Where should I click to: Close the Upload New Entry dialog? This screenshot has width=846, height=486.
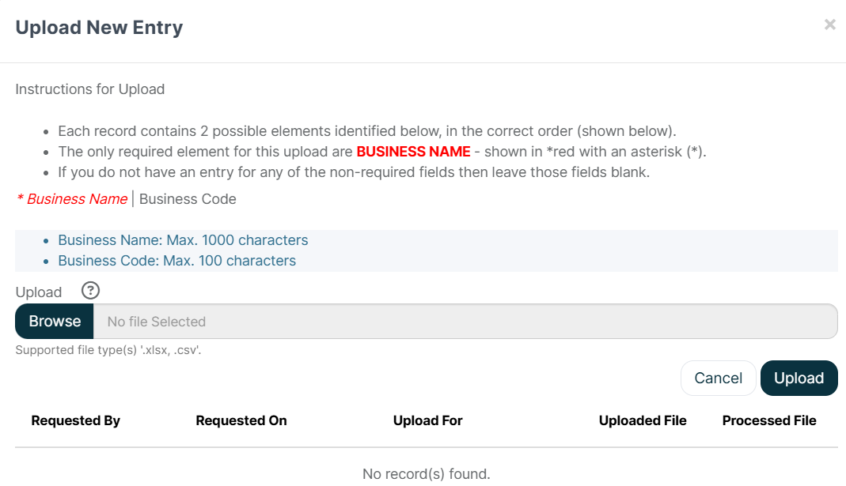tap(830, 24)
